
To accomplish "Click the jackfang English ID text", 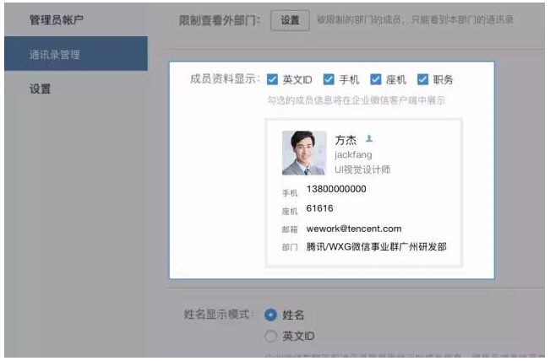I will (353, 155).
